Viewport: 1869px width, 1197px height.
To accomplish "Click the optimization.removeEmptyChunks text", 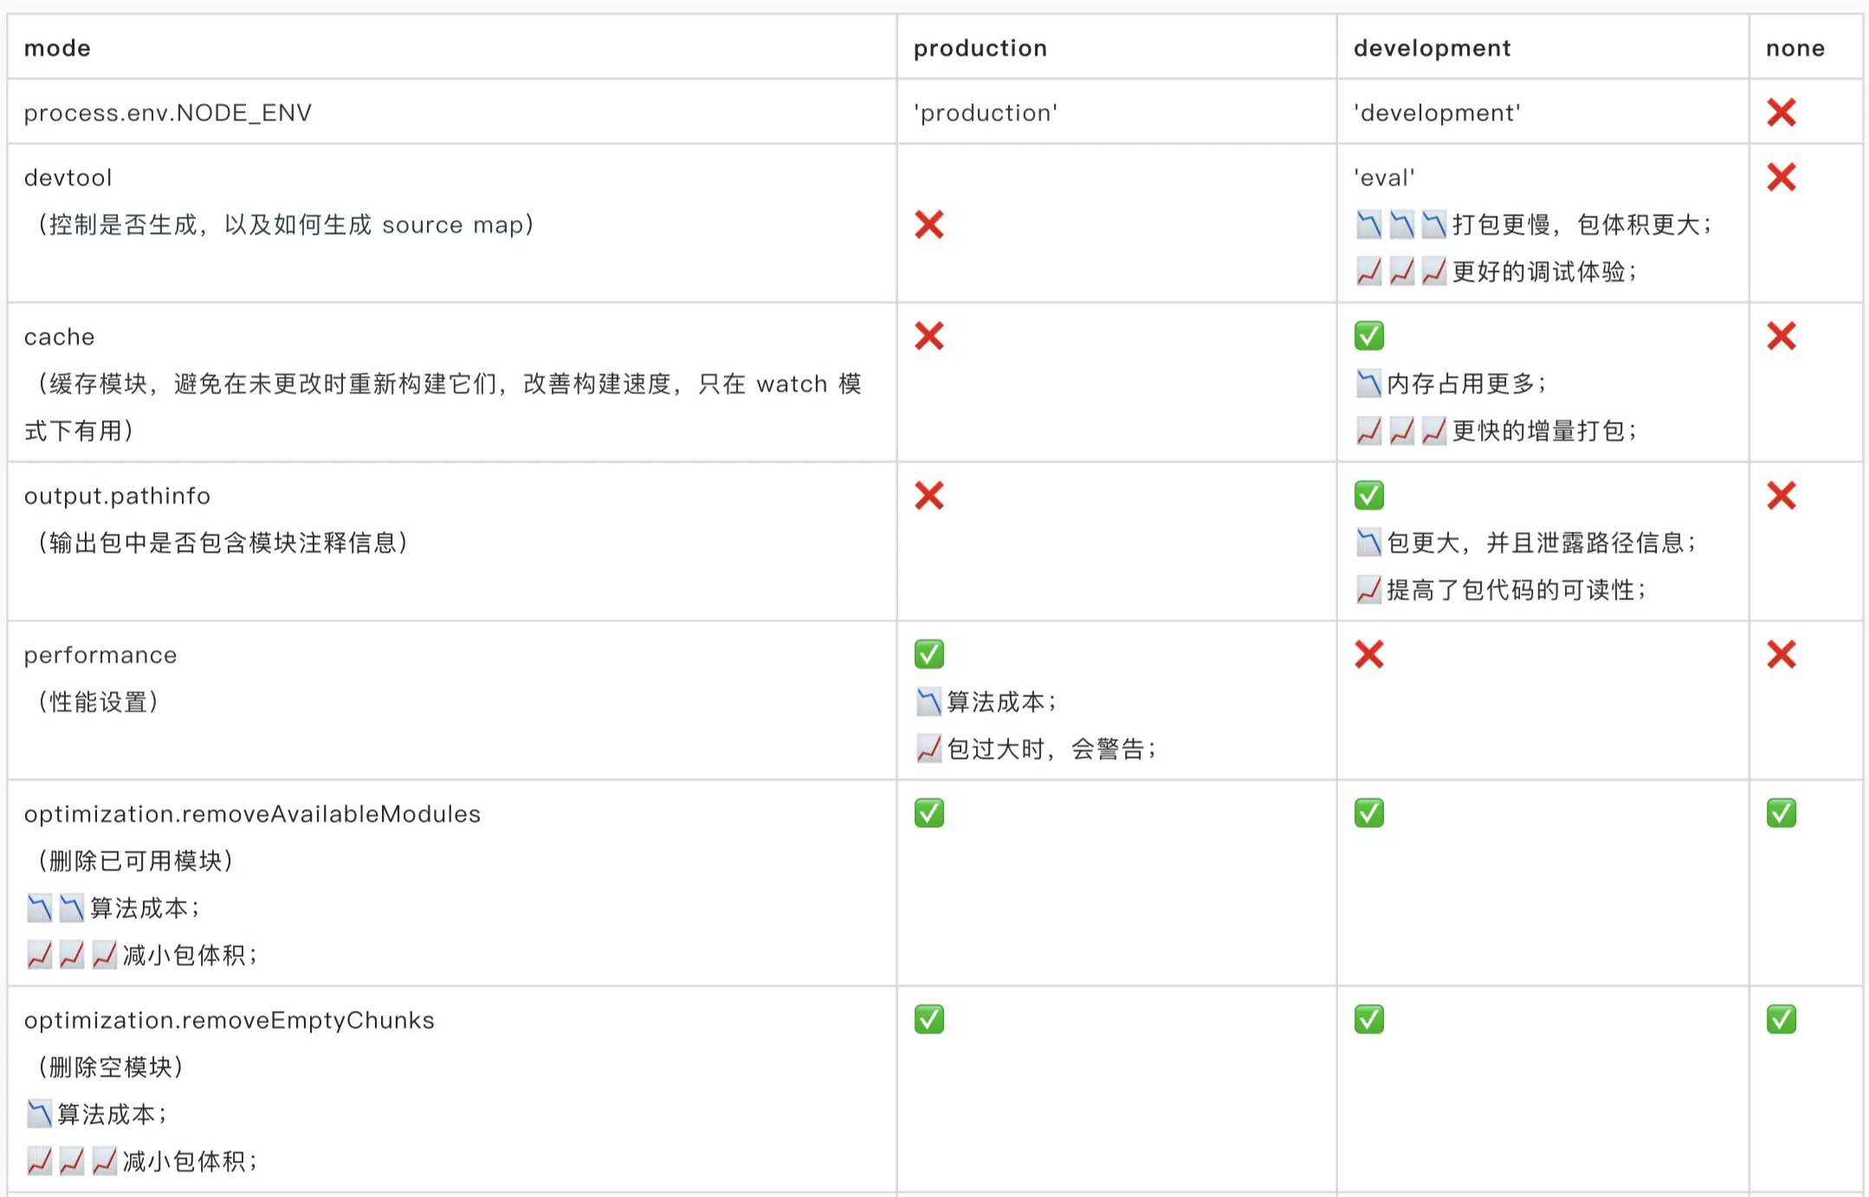I will [x=229, y=1020].
